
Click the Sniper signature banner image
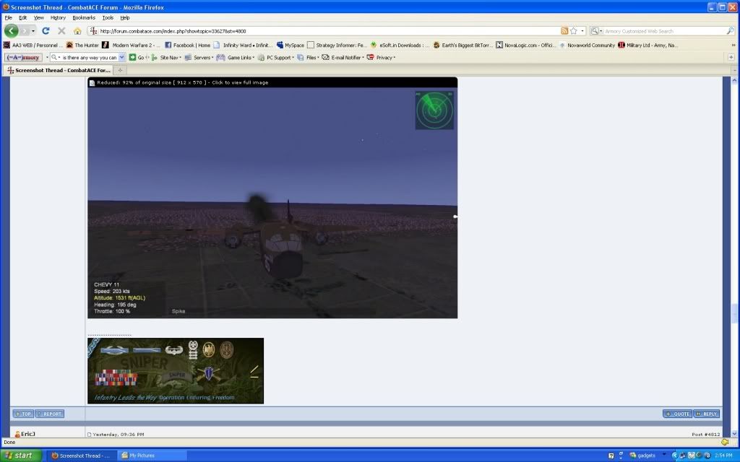coord(176,370)
